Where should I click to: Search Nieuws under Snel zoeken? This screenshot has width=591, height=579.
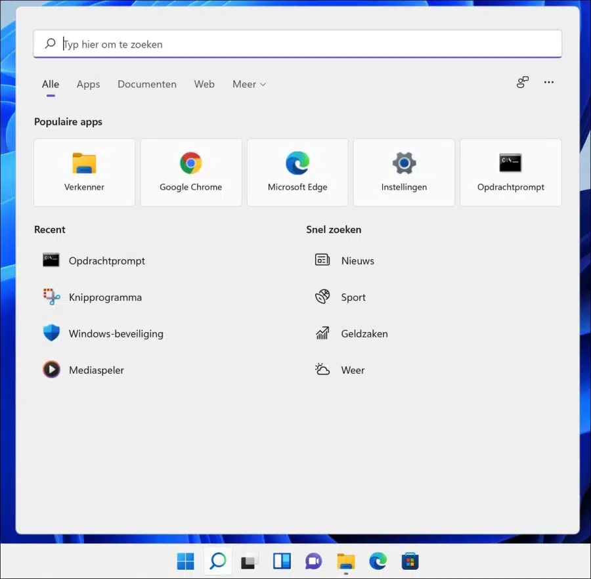(345, 261)
